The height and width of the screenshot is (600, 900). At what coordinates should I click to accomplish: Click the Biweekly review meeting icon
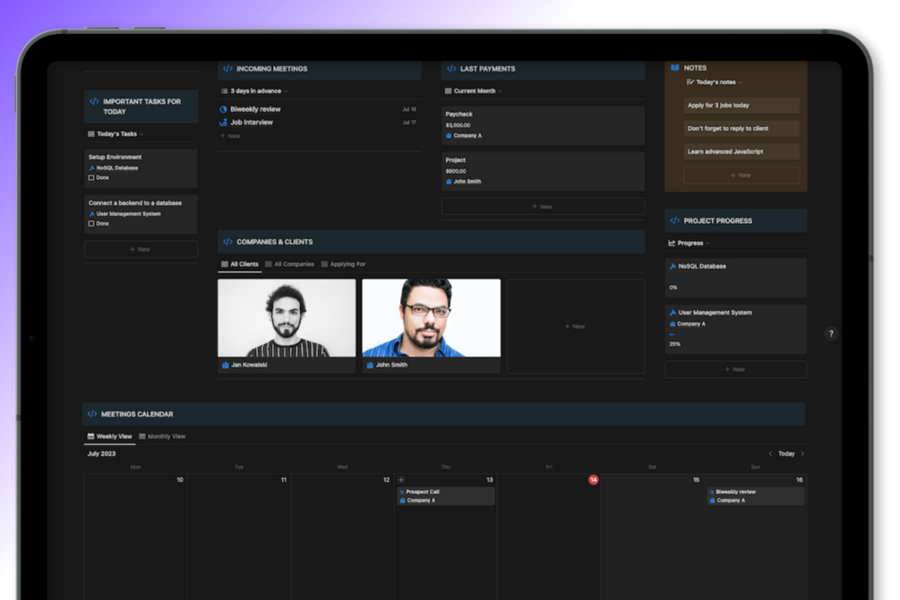[x=223, y=109]
